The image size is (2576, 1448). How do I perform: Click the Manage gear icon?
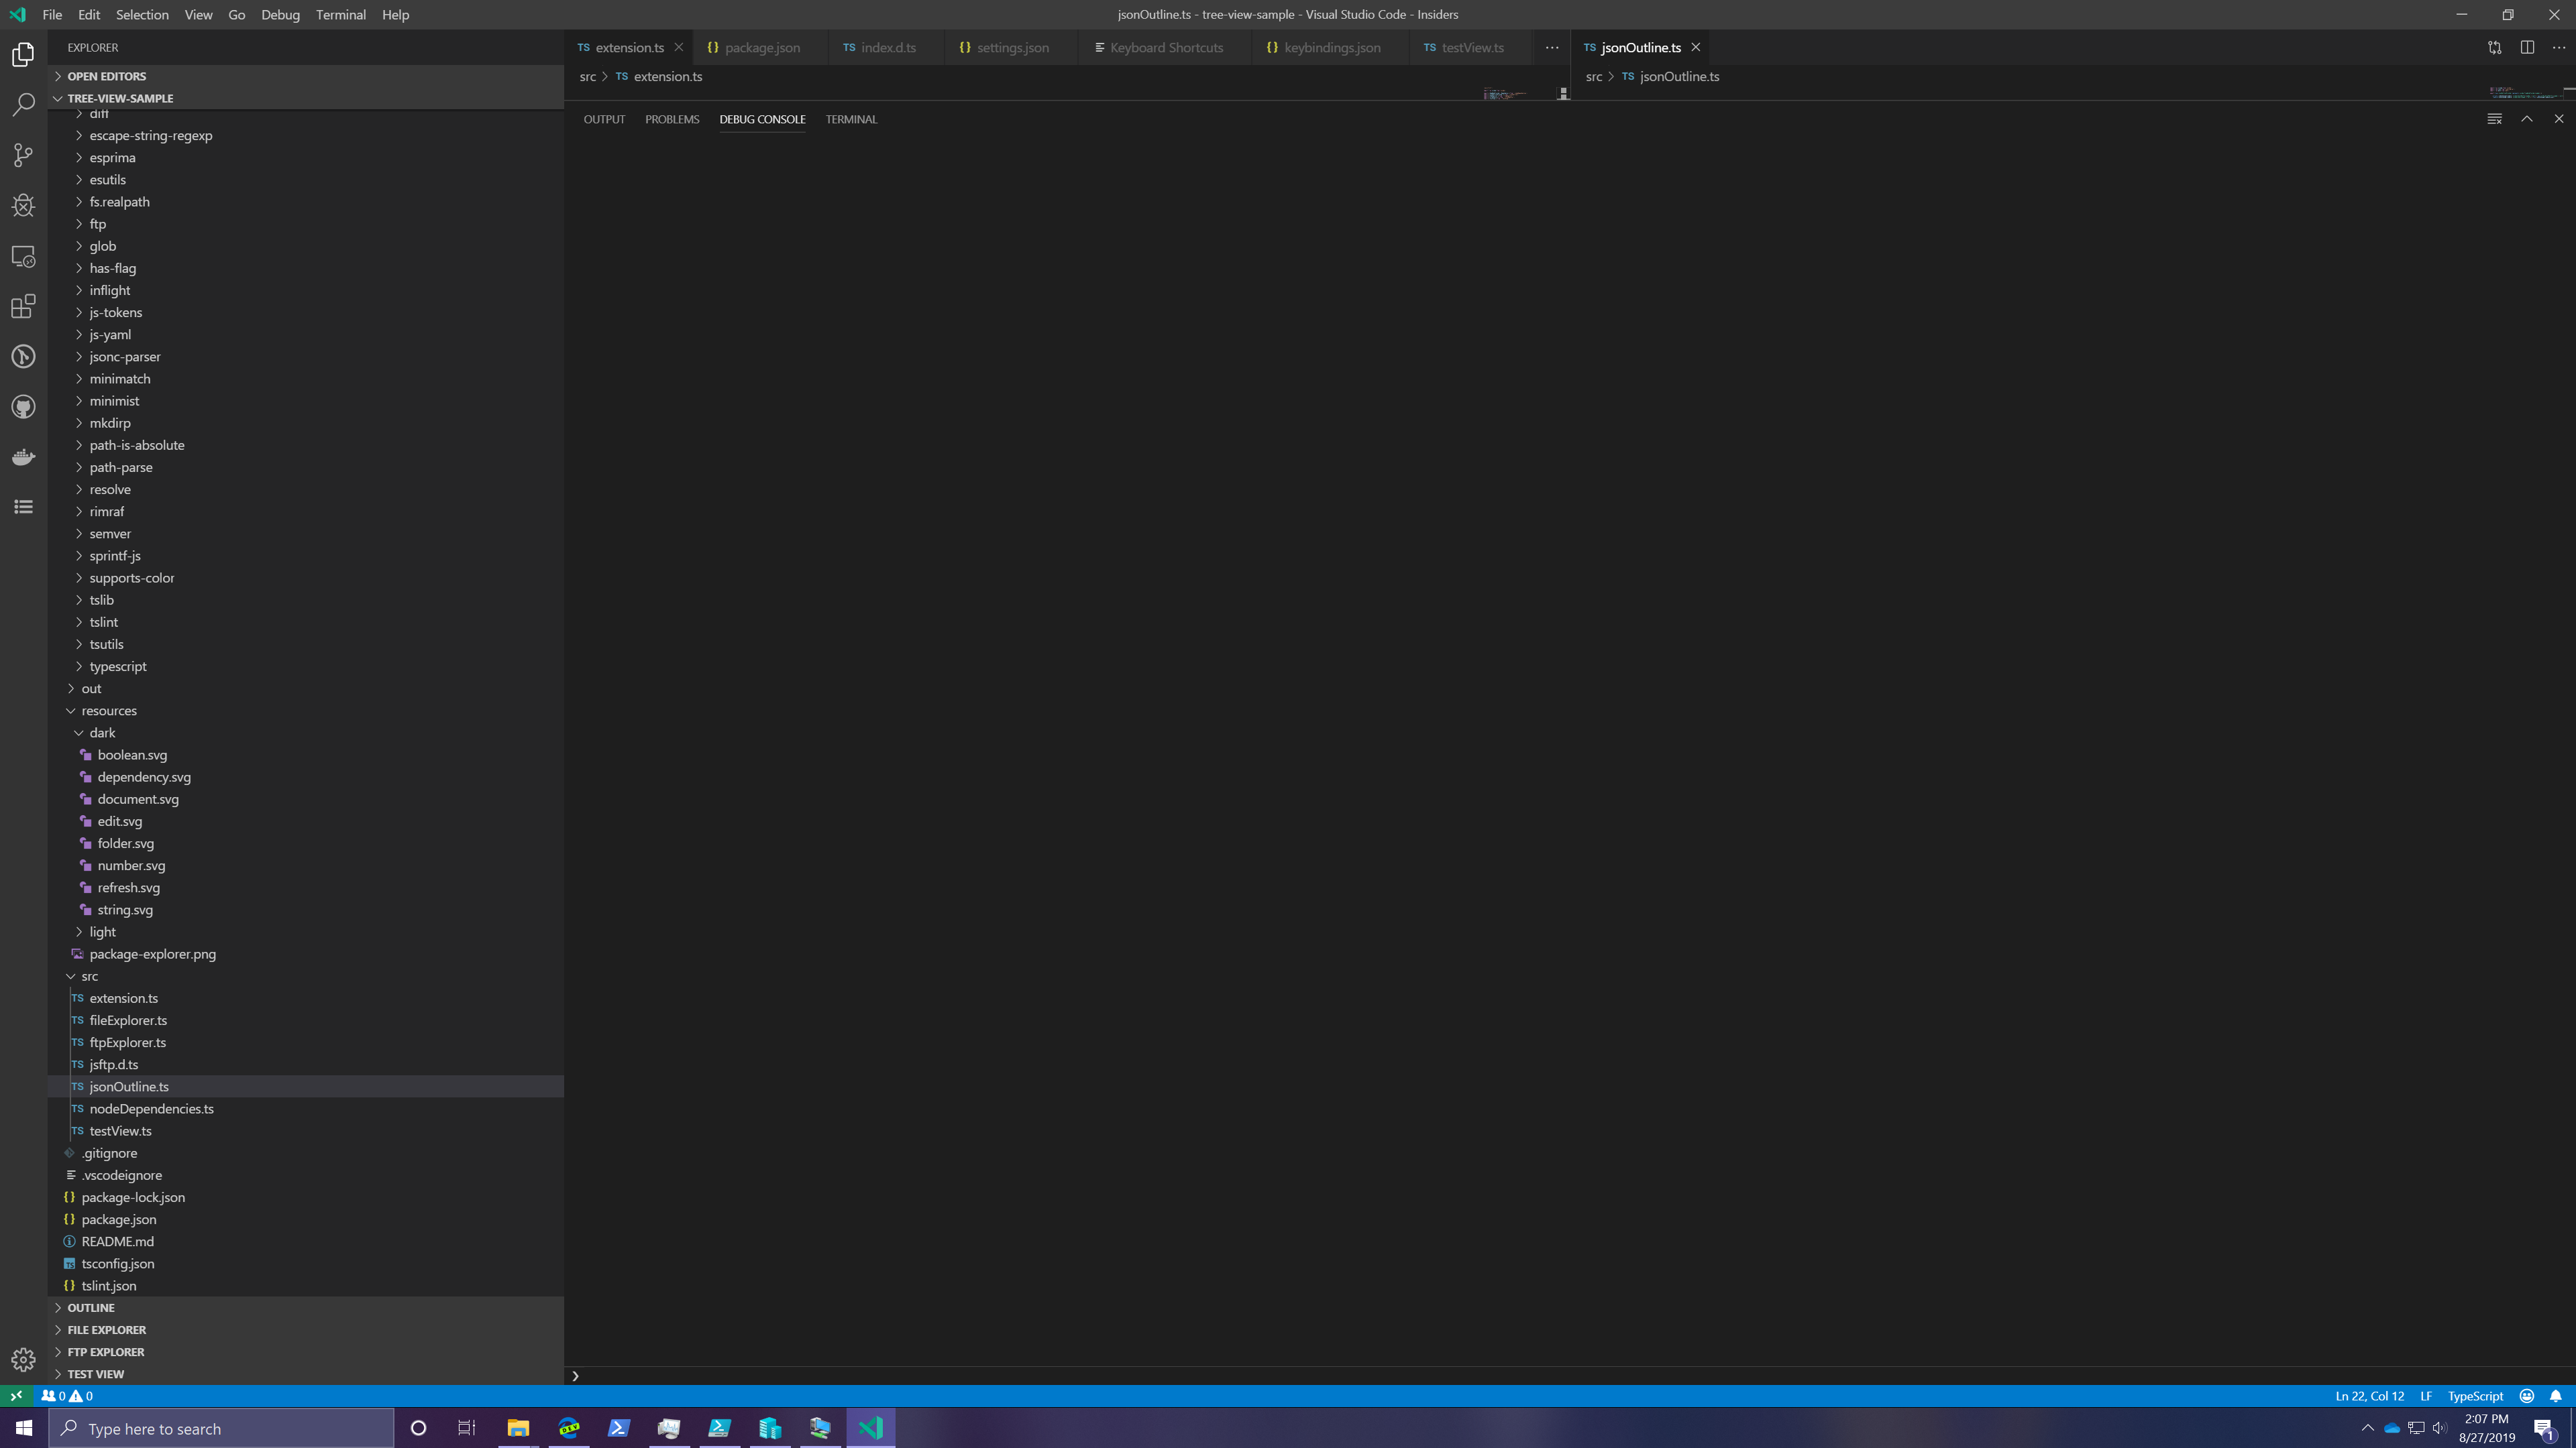23,1359
